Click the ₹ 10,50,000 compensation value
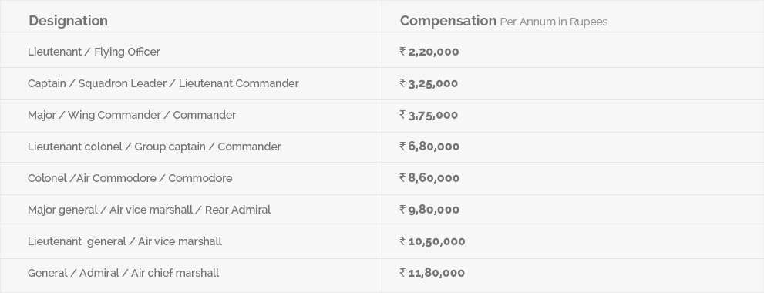Viewport: 764px width, 293px height. click(x=432, y=241)
